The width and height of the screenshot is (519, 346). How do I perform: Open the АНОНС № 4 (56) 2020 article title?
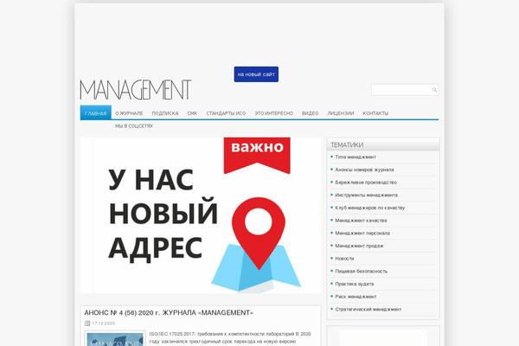(x=169, y=313)
